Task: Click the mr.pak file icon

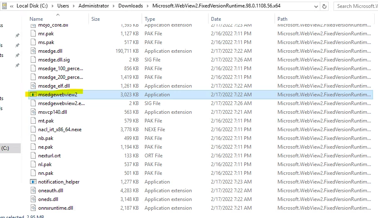Action: click(33, 34)
